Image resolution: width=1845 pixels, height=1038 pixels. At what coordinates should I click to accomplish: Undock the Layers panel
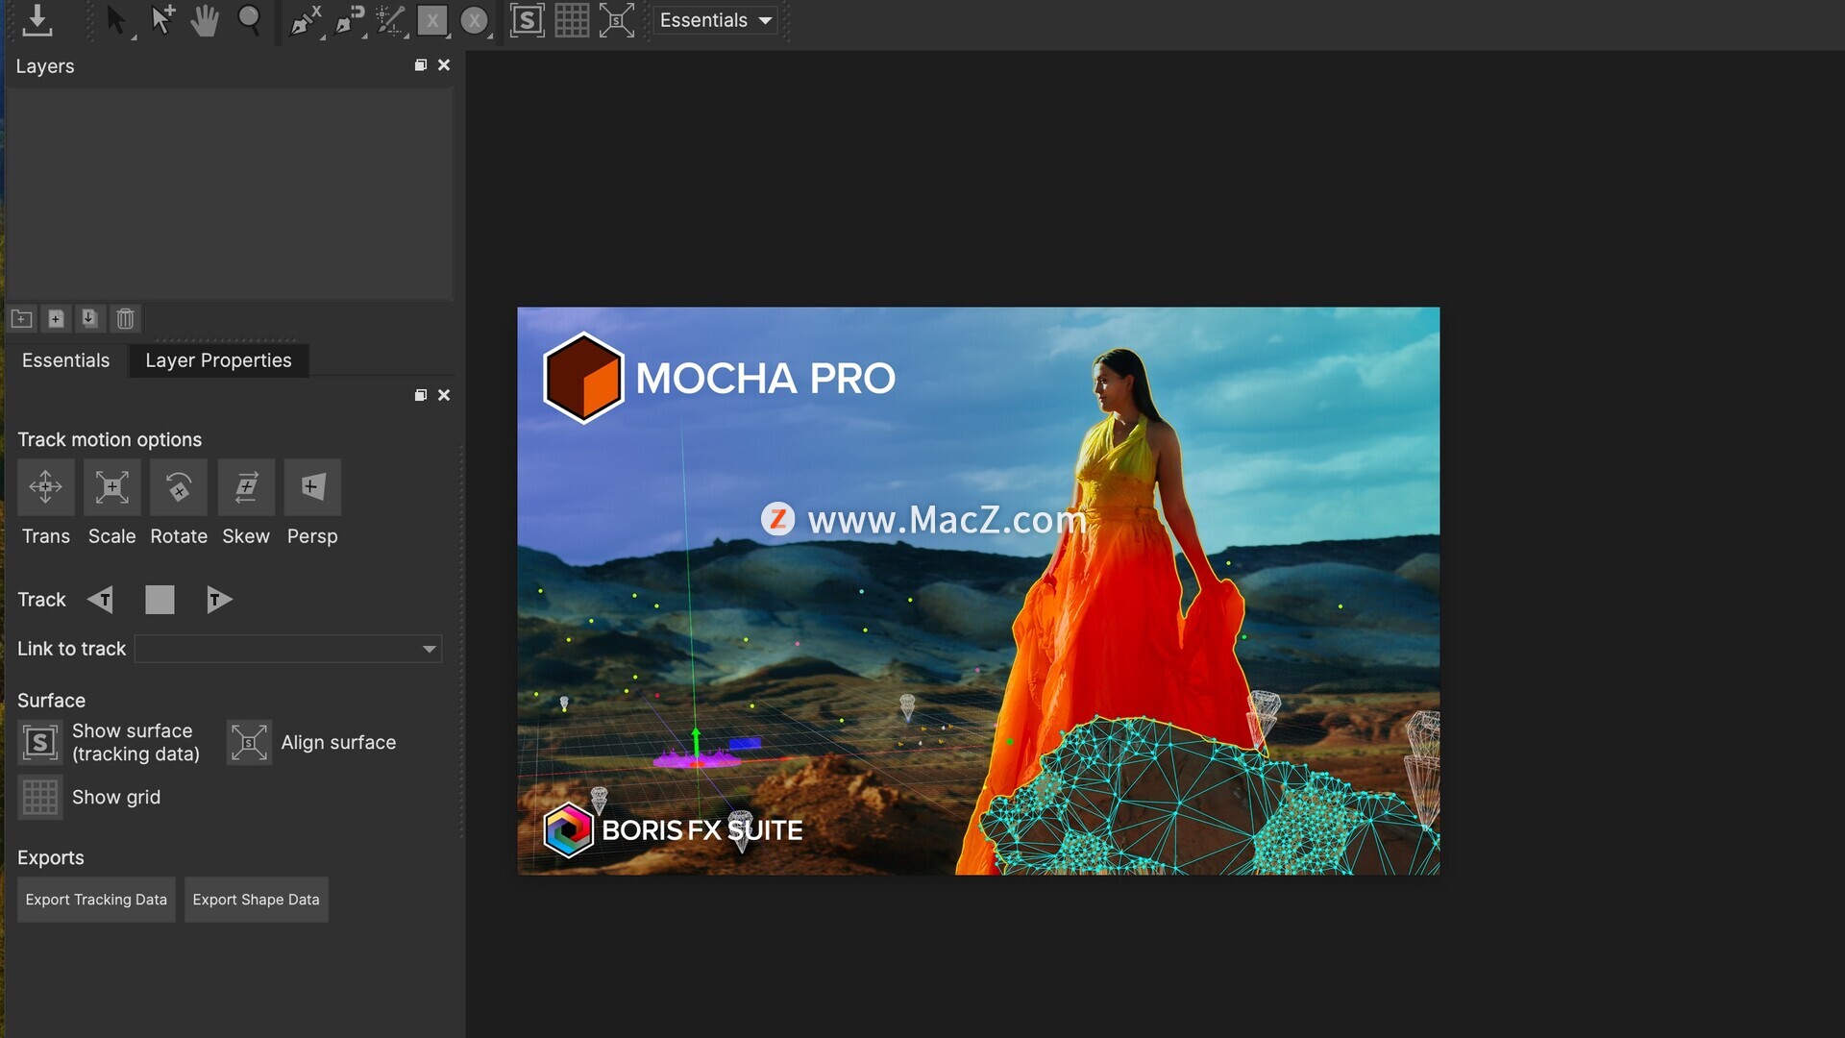point(420,64)
